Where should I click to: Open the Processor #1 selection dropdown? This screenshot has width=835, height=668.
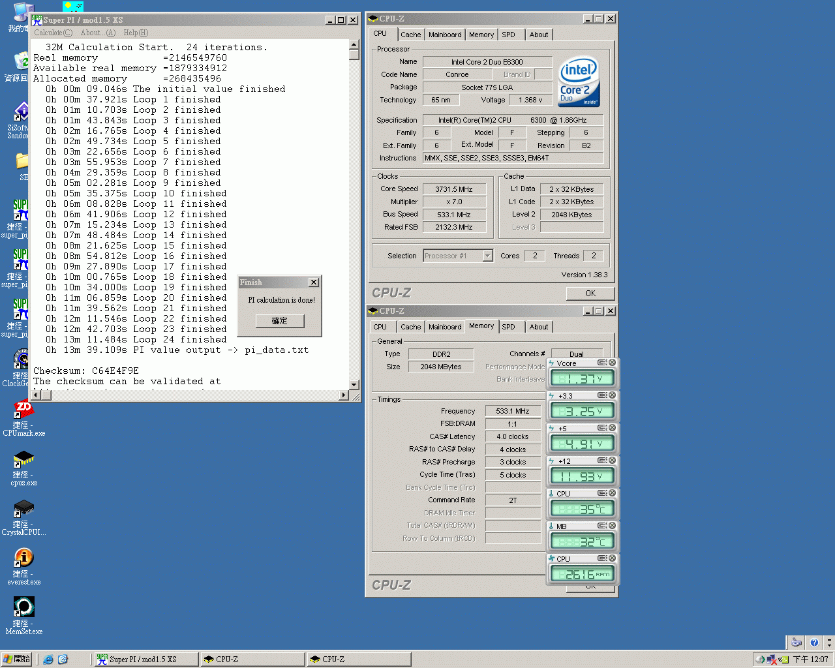[x=487, y=256]
